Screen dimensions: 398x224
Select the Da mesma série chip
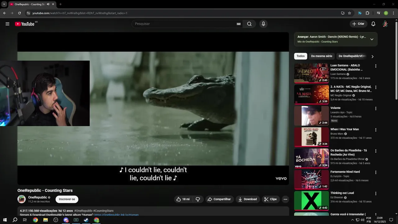[322, 56]
